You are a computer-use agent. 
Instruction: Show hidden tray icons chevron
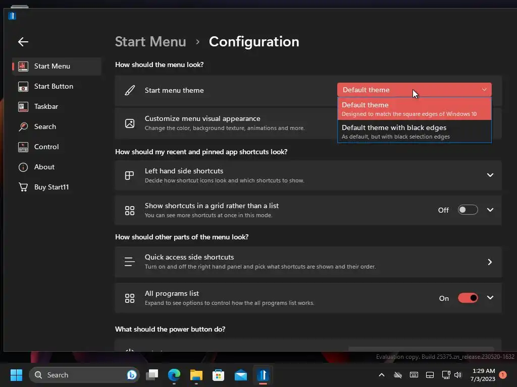click(x=382, y=375)
